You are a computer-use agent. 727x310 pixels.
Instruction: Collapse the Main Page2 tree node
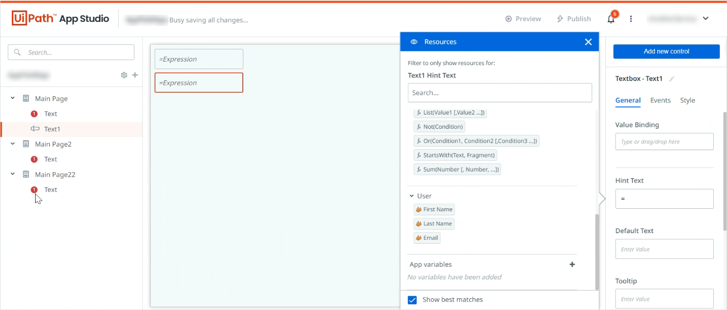(13, 144)
